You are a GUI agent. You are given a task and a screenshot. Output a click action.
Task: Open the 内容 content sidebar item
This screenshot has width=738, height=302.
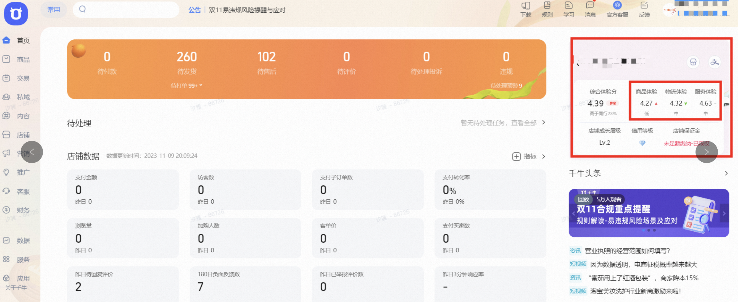coord(16,116)
